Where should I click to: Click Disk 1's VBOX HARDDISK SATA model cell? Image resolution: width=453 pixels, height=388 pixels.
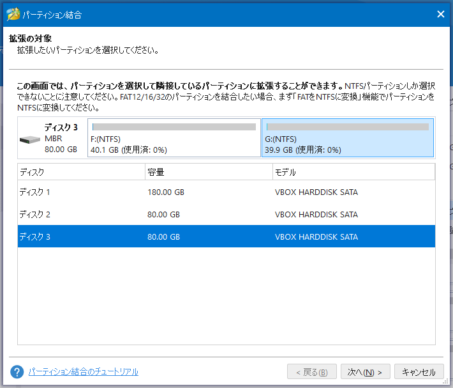point(316,192)
